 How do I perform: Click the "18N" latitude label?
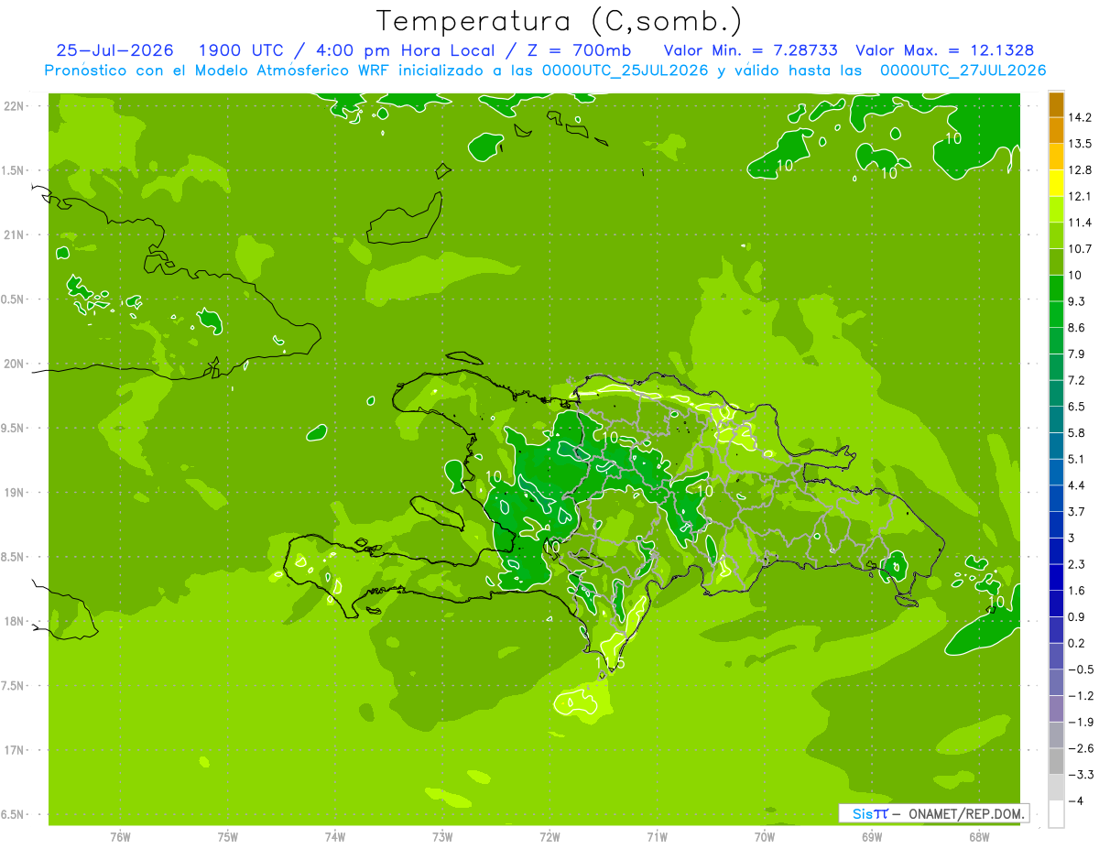tap(14, 622)
